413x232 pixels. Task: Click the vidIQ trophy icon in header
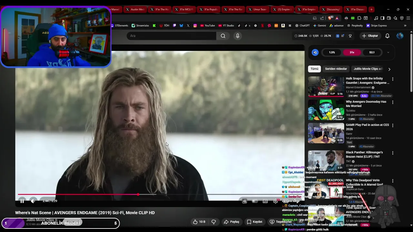[350, 36]
